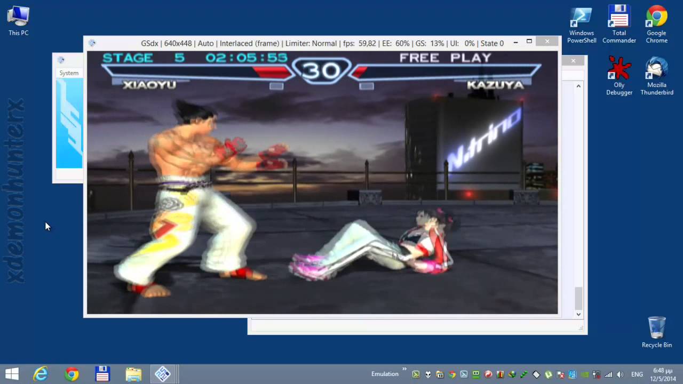Open System menu in PCSX2 window
Image resolution: width=683 pixels, height=384 pixels.
click(69, 73)
